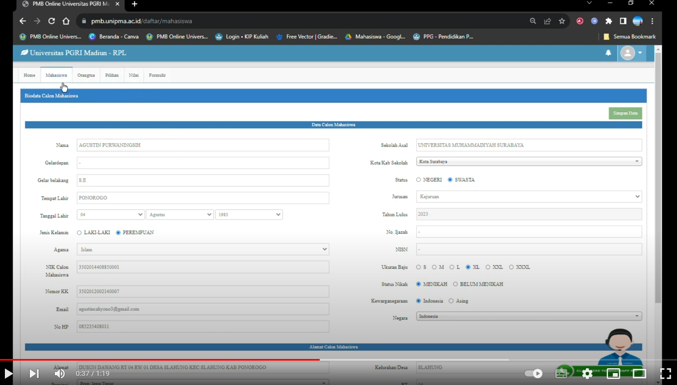
Task: Open the user avatar menu in site header
Action: tap(632, 53)
